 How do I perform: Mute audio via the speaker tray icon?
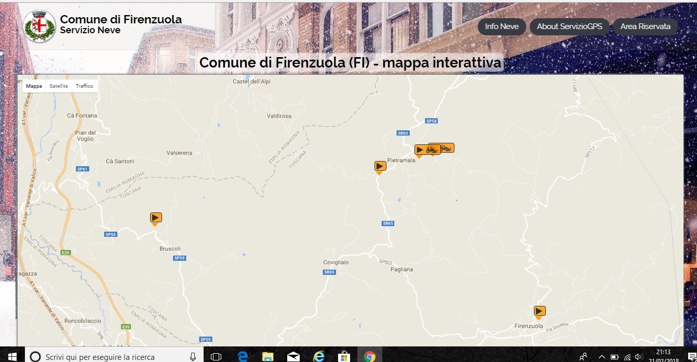639,357
